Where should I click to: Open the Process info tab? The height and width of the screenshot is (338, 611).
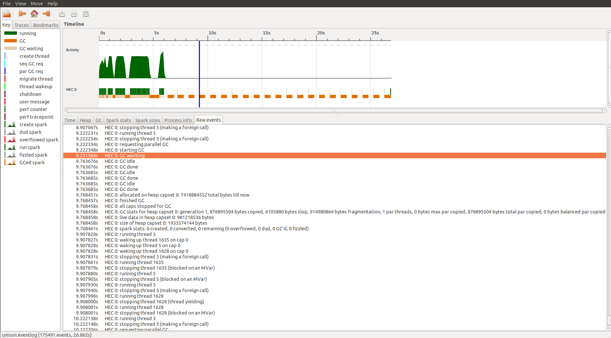point(178,120)
